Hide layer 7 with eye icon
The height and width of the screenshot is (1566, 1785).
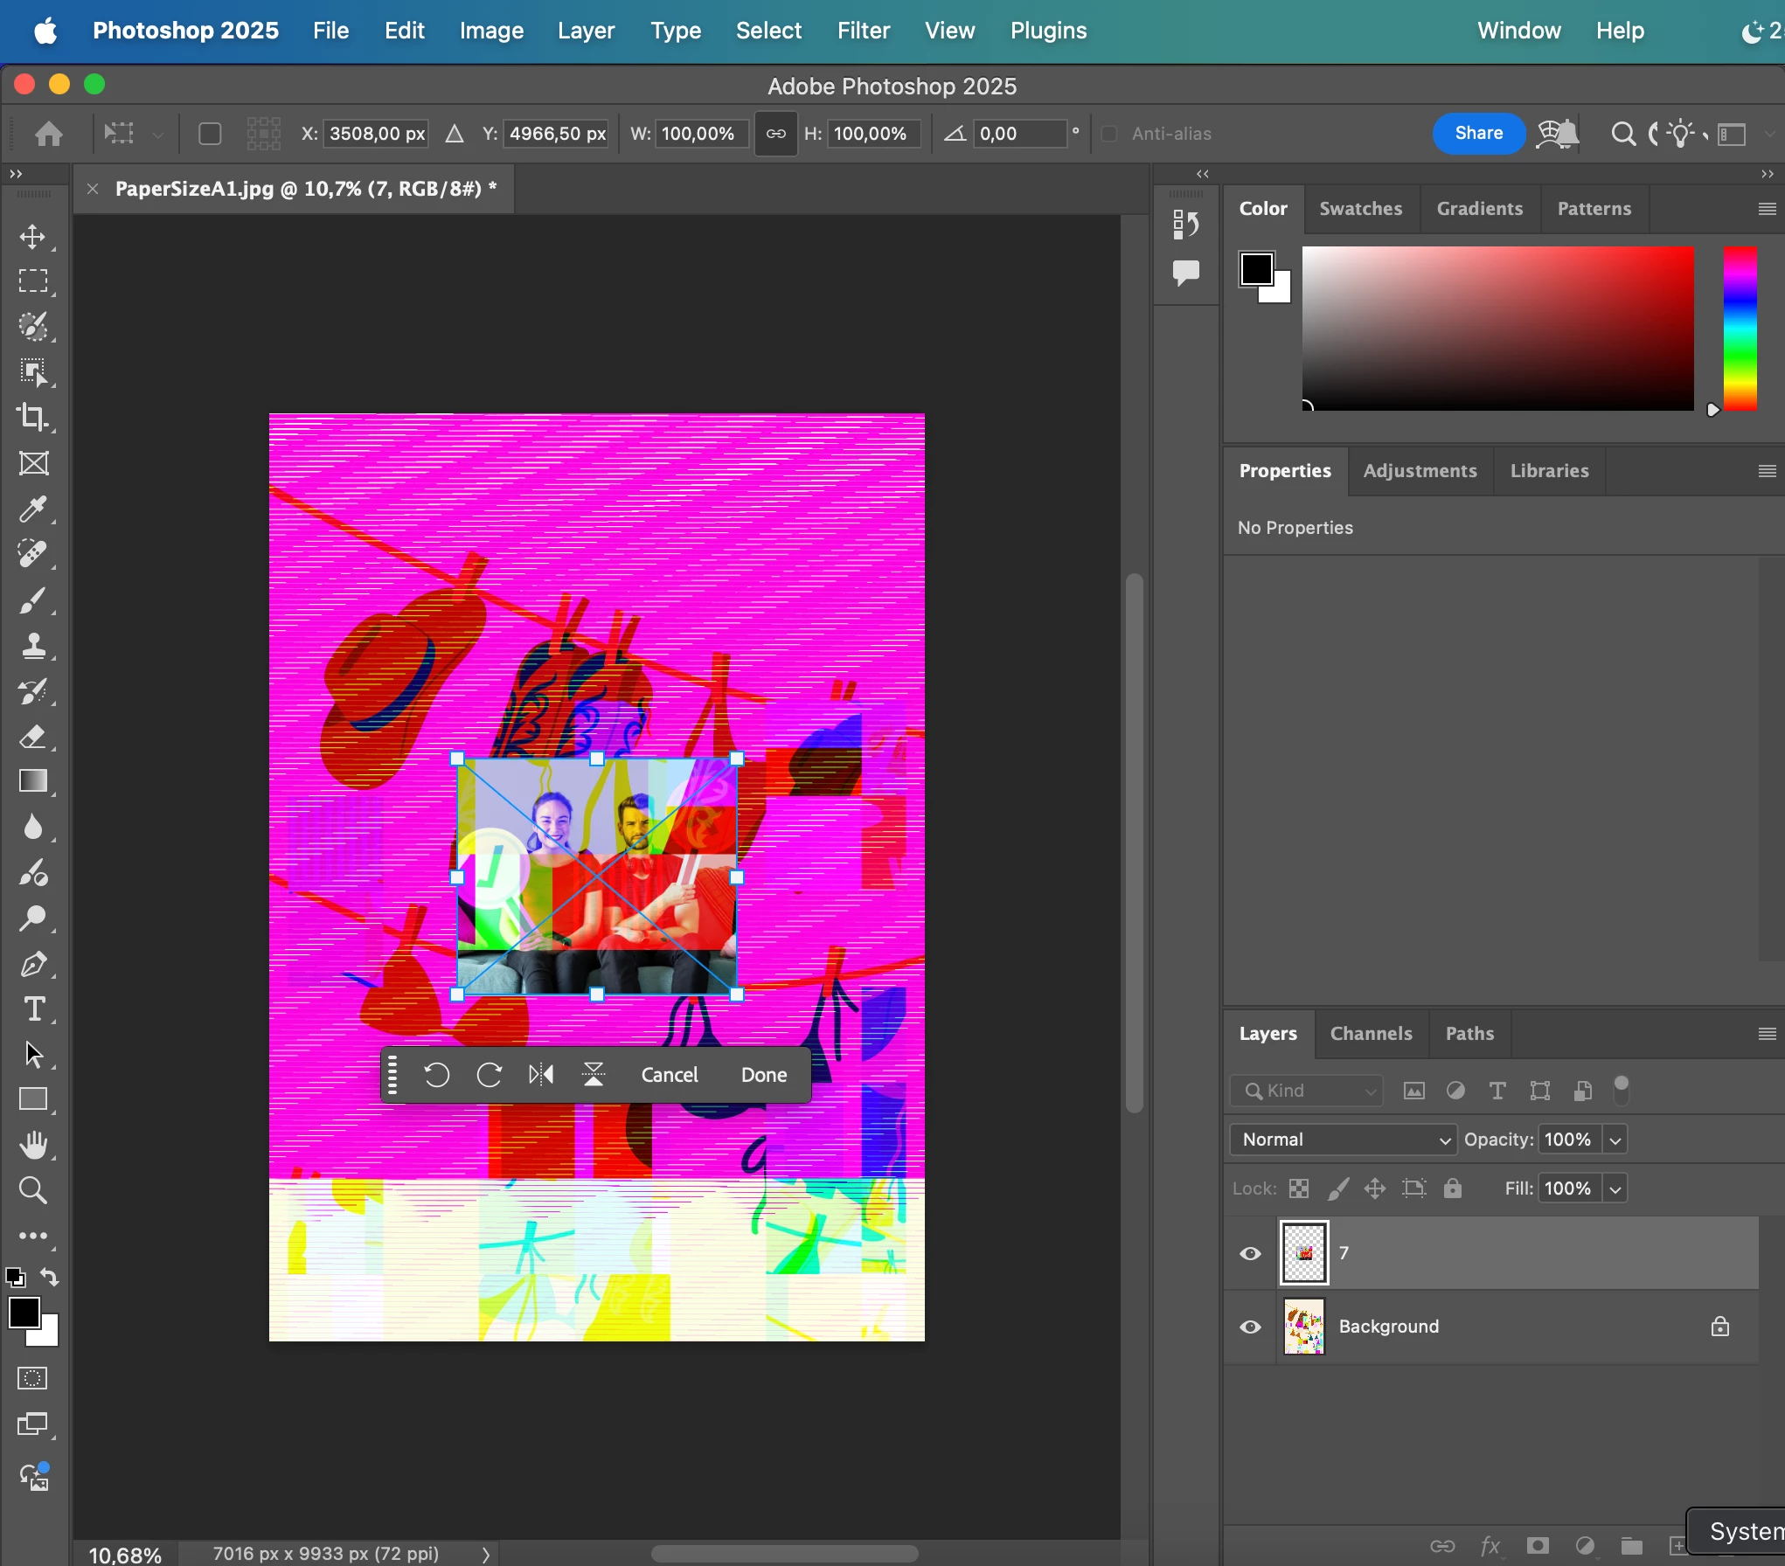pos(1250,1253)
